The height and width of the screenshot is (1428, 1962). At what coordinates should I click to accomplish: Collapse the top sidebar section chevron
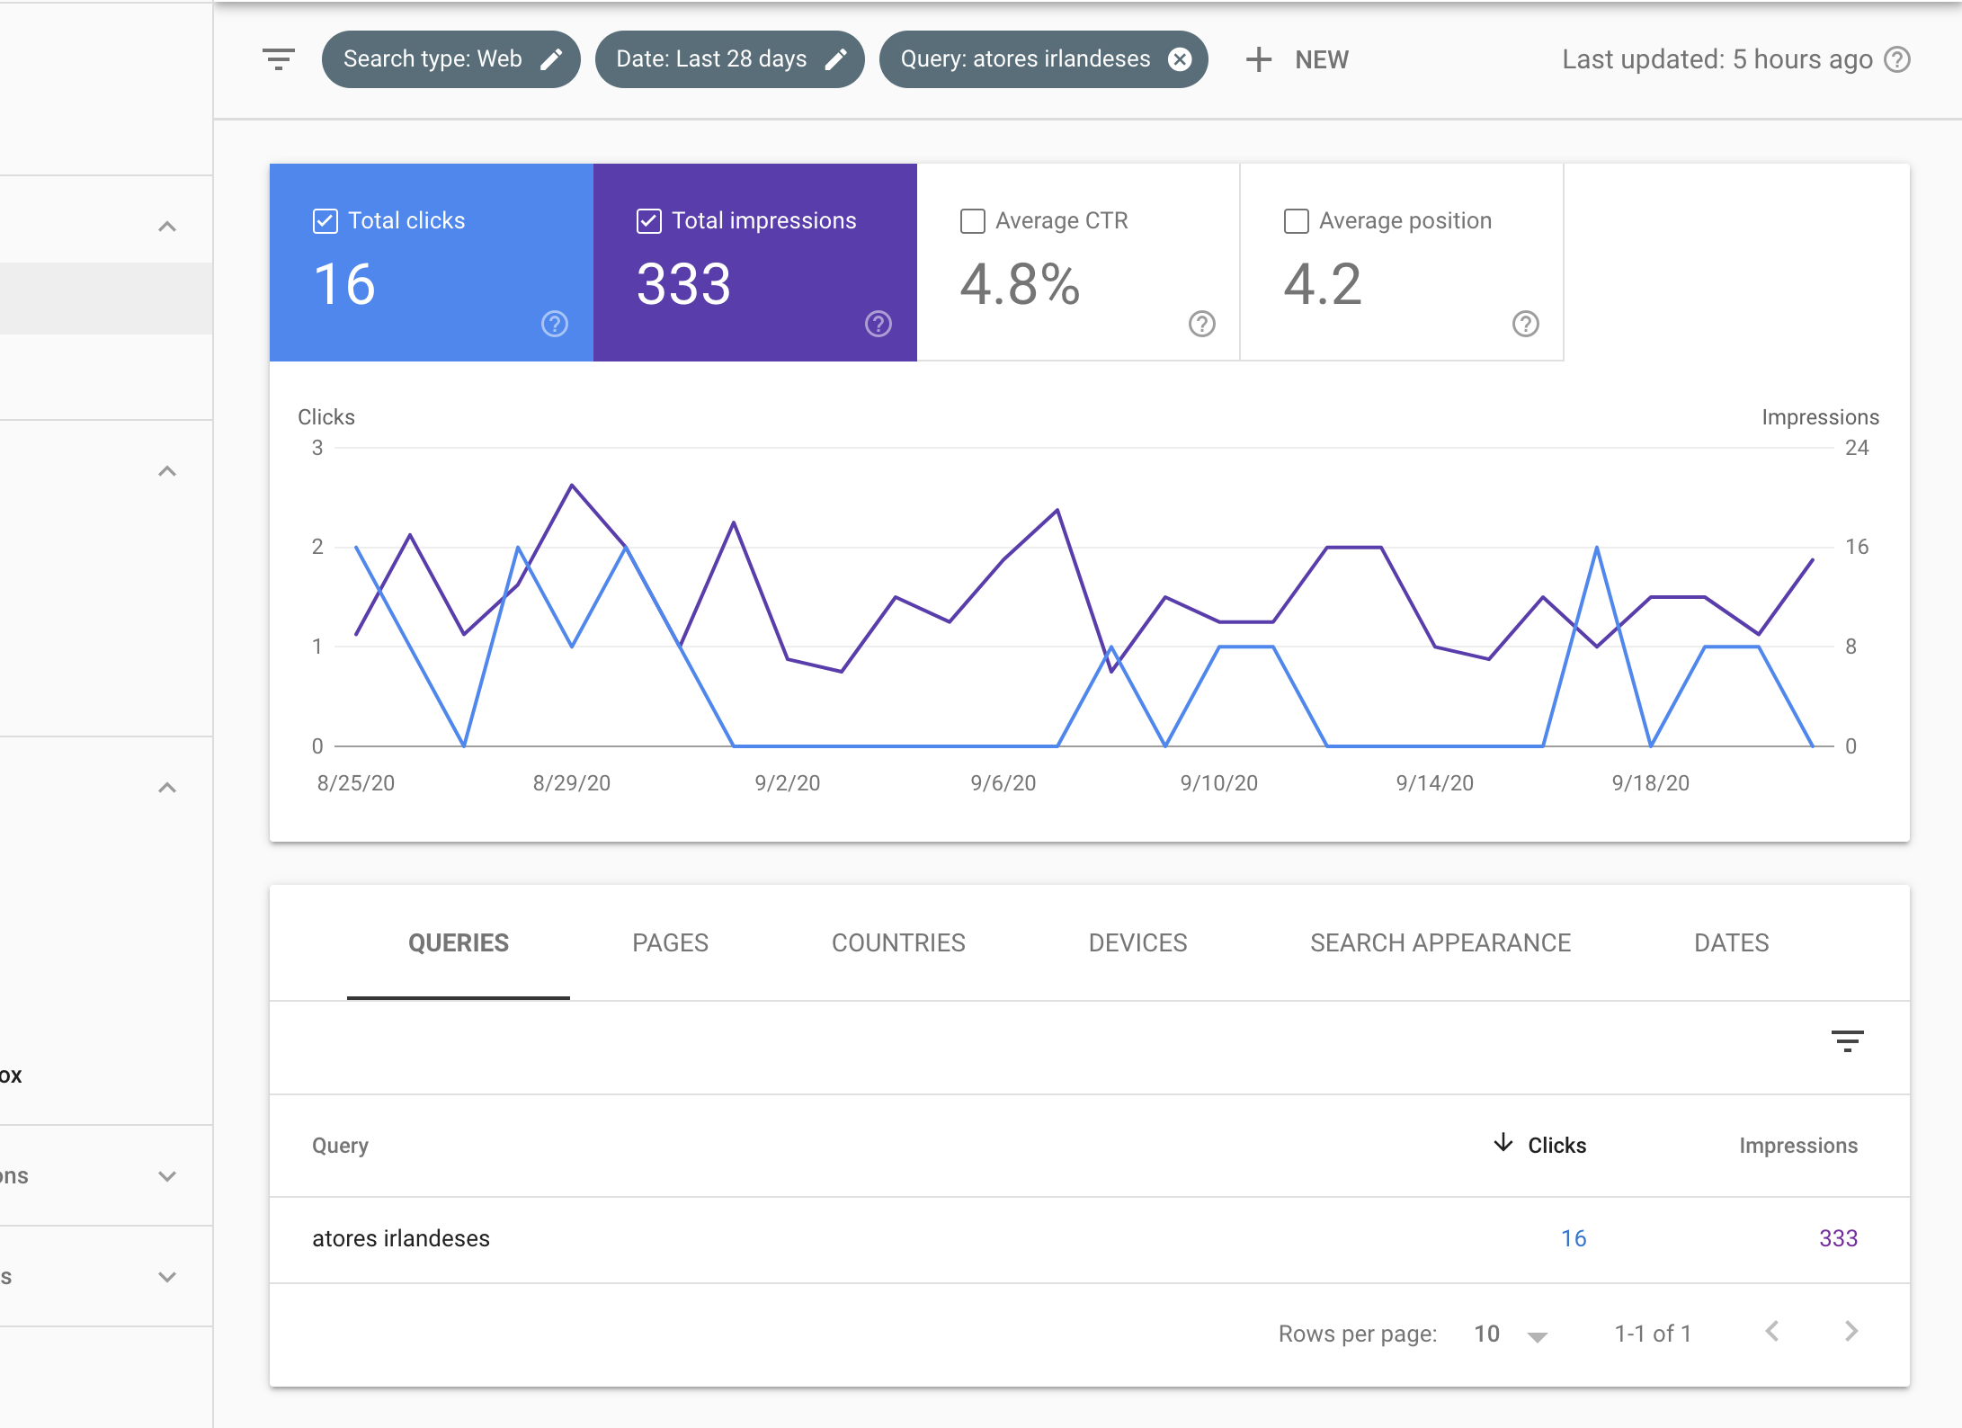tap(166, 225)
